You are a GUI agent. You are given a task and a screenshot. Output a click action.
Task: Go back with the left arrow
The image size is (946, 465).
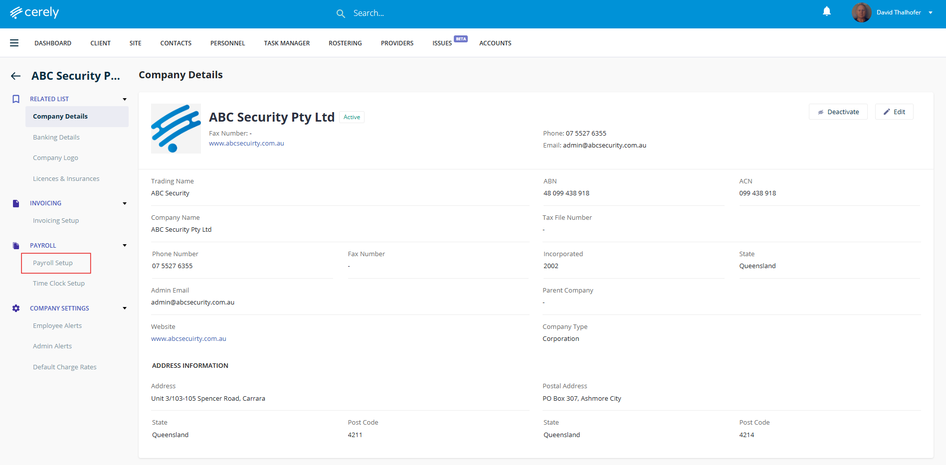pos(16,76)
